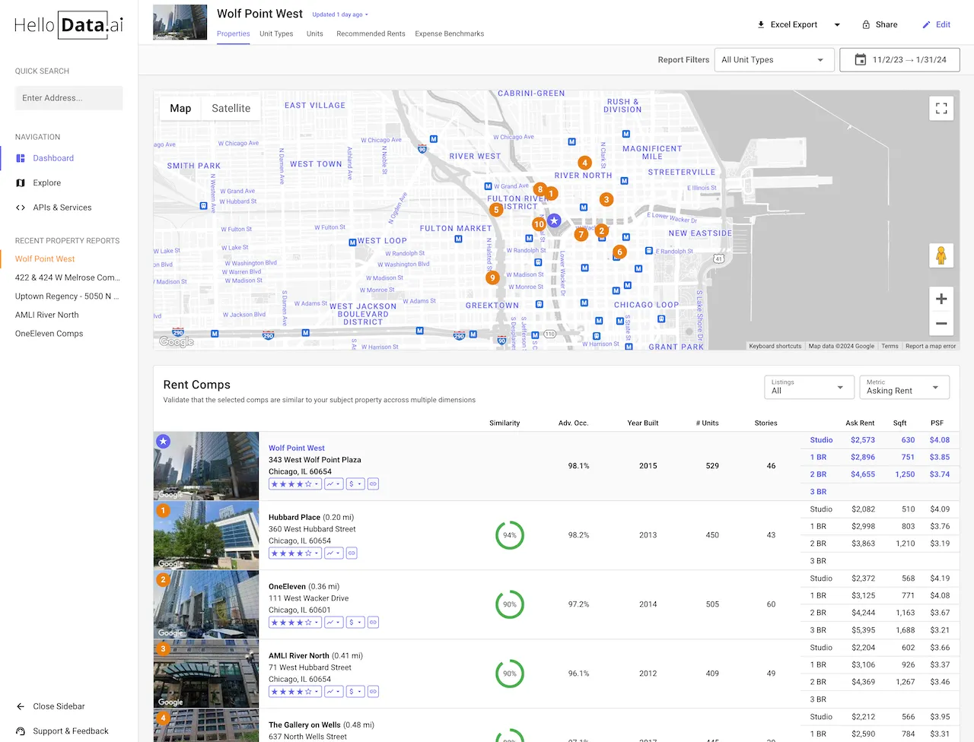The width and height of the screenshot is (974, 742).
Task: Click the Close Sidebar arrow icon
Action: pos(21,706)
